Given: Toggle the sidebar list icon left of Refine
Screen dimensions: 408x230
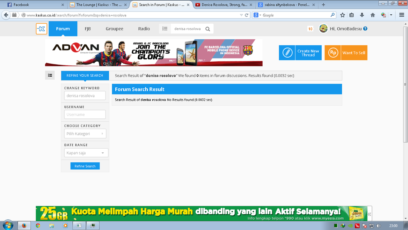Looking at the screenshot, I should pos(50,75).
